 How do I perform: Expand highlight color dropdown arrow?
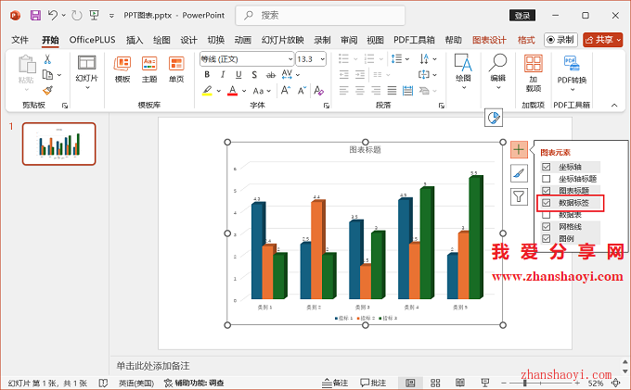[219, 91]
